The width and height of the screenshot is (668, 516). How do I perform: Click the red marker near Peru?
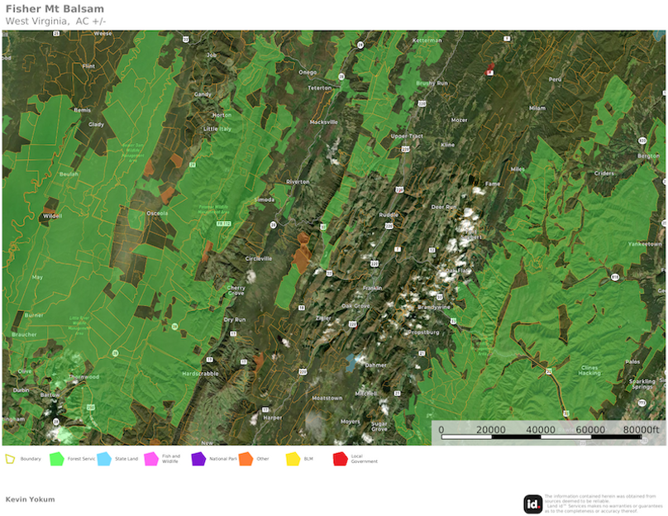pyautogui.click(x=489, y=69)
